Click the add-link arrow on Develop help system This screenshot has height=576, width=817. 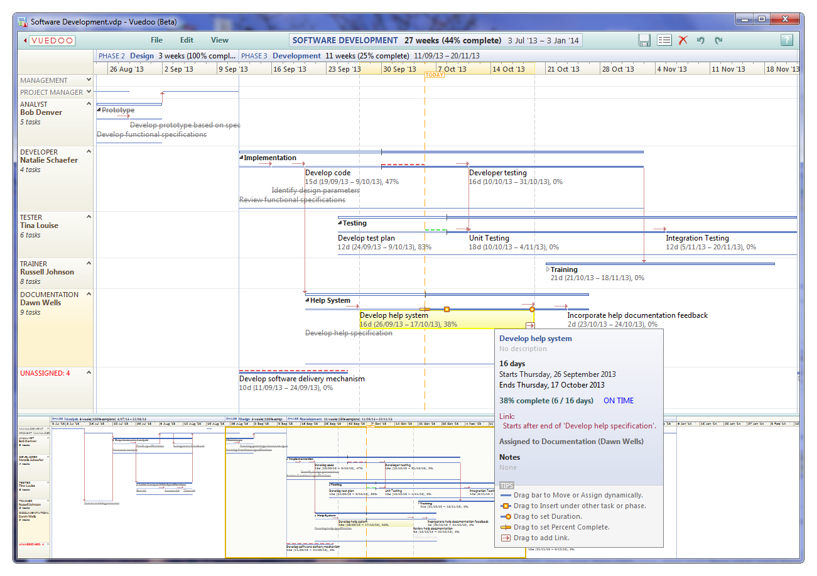(x=530, y=325)
